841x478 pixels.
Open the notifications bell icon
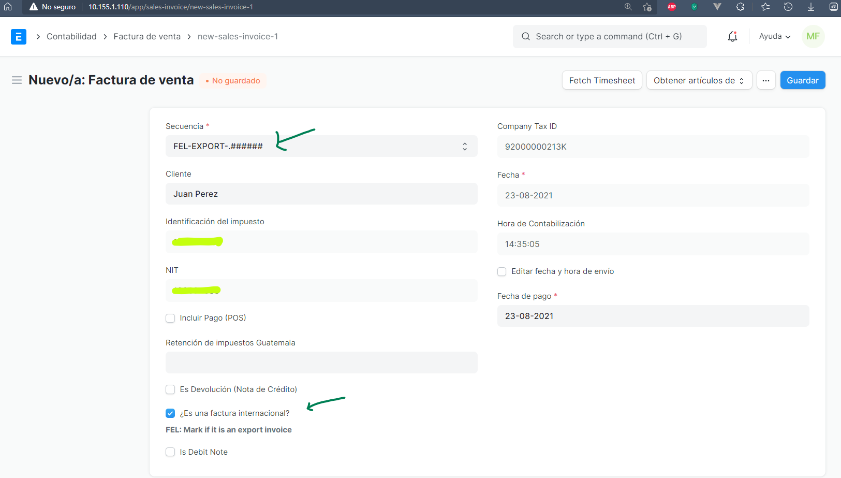click(732, 36)
